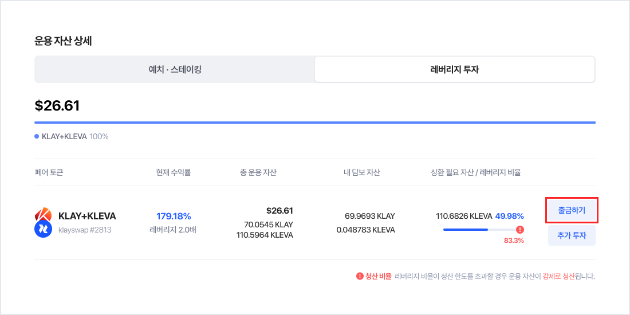
Task: Click the 83.3% liquidation threshold label
Action: pos(514,241)
